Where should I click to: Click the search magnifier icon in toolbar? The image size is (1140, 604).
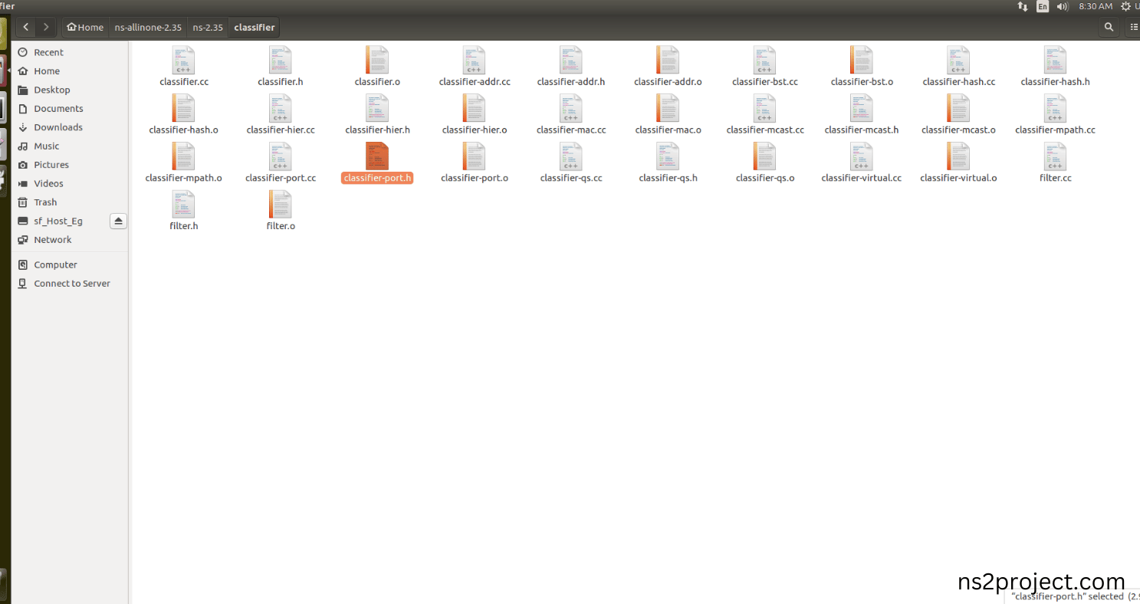[1109, 27]
